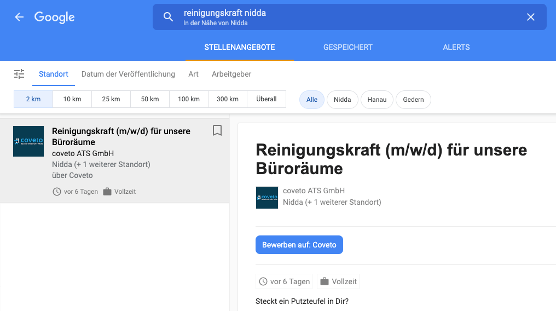This screenshot has height=311, width=556.
Task: Click 'Nidda (+ 1 weiterer Standort)' in list card
Action: tap(101, 165)
